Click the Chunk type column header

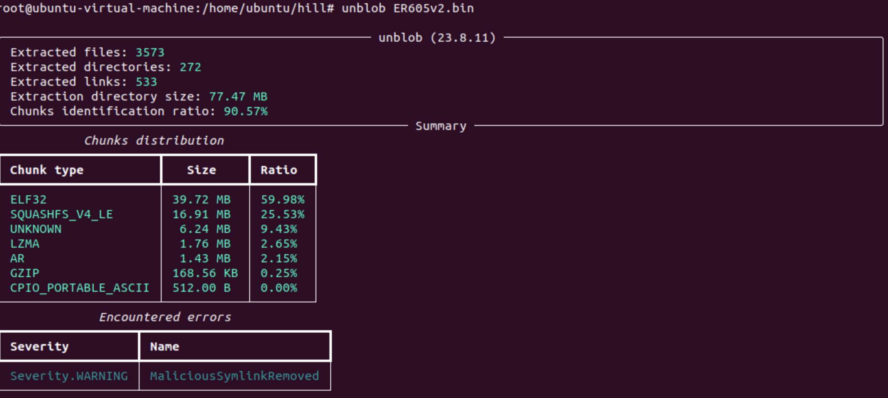47,170
